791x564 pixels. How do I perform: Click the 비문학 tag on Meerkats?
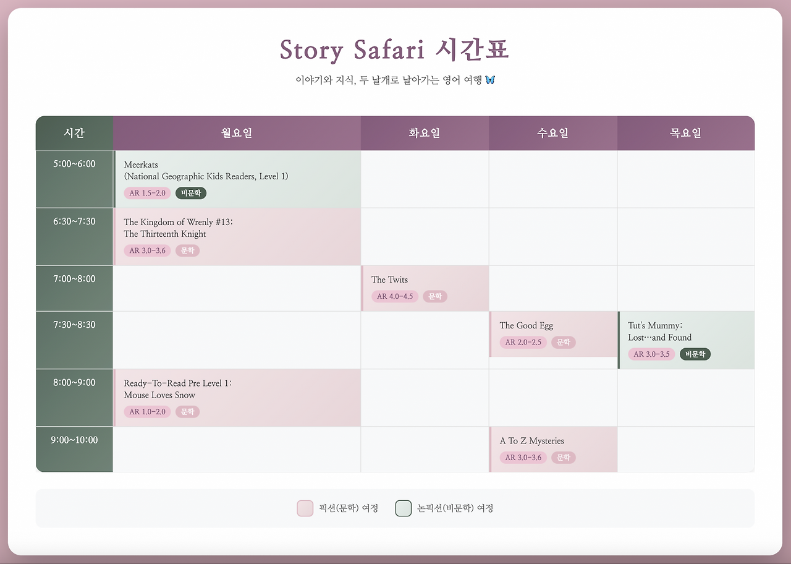tap(191, 193)
